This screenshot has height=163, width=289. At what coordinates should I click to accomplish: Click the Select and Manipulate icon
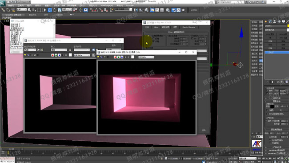pyautogui.click(x=81, y=10)
